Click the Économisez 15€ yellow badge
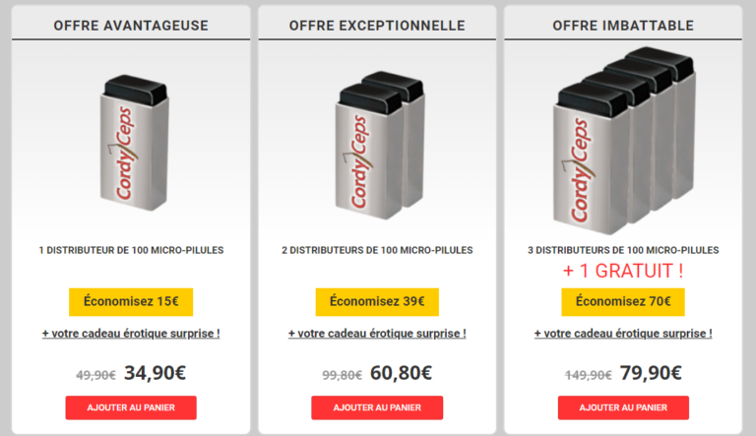This screenshot has width=756, height=436. pyautogui.click(x=131, y=302)
